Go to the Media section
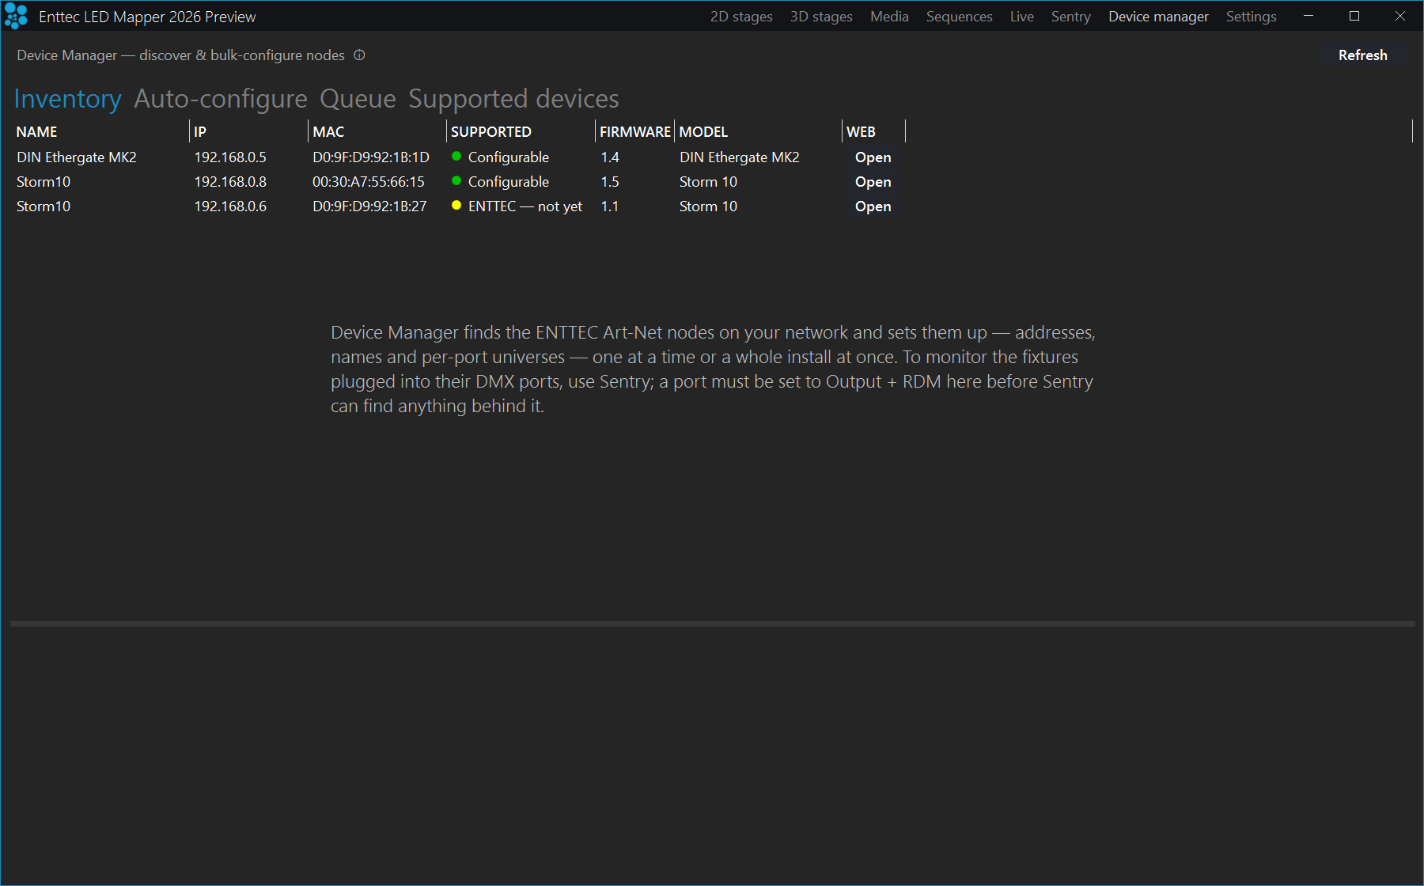Screen dimensions: 1424x886 889,17
